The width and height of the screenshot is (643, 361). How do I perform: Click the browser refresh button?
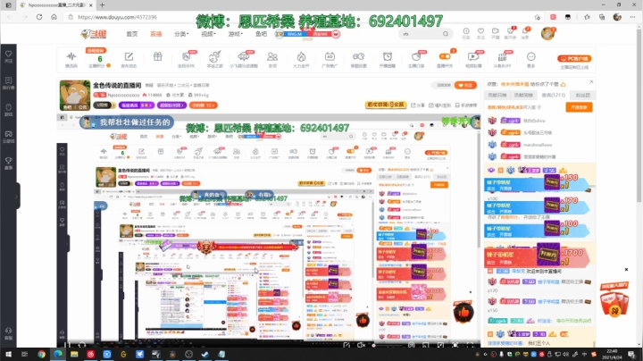[x=39, y=17]
